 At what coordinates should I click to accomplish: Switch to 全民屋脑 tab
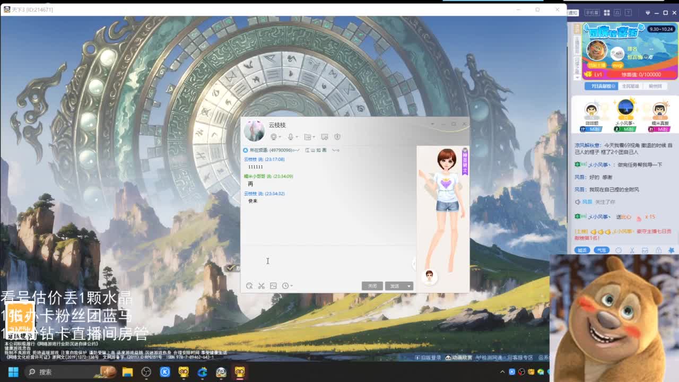click(630, 86)
